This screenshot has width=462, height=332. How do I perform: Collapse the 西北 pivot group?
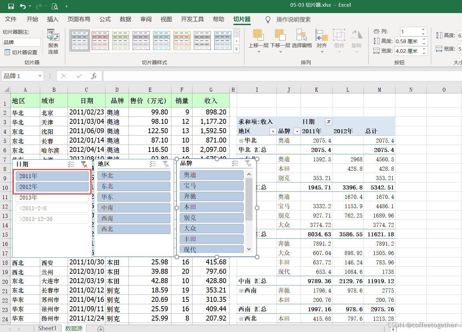coord(241,319)
